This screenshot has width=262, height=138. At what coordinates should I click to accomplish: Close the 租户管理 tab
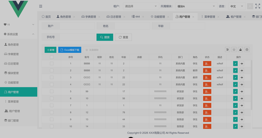245,17
